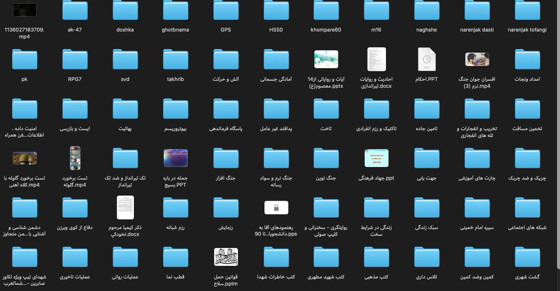This screenshot has width=560, height=291.
Task: Select the RPG7 folder
Action: tap(75, 59)
